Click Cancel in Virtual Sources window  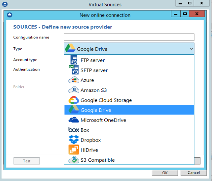pos(193,173)
